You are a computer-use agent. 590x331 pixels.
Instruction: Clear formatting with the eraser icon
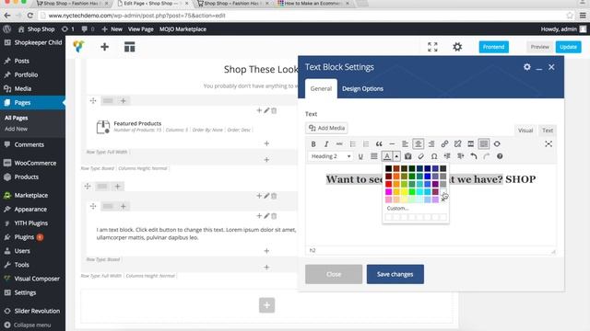coord(421,156)
